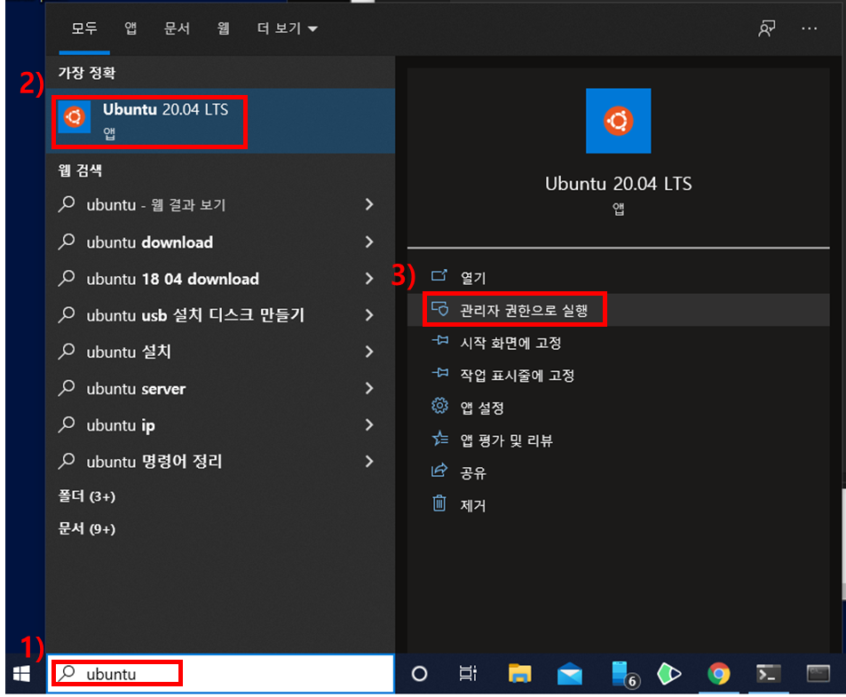Screen dimensions: 846x697
Task: Click the large Ubuntu 20.04 LTS logo in preview
Action: [x=619, y=121]
